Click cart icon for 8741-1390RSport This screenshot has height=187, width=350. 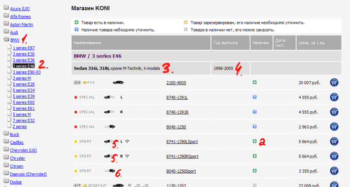point(334,157)
